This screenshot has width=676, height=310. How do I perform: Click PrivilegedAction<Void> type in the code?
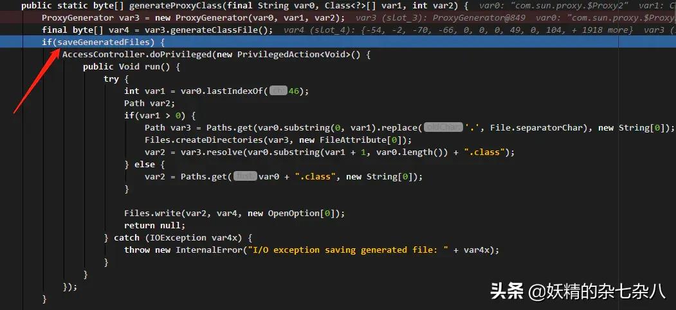coord(293,55)
